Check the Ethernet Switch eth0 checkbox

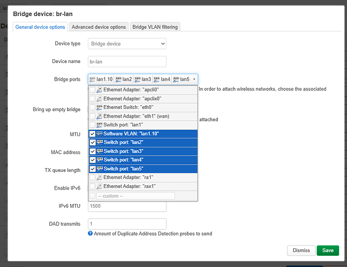point(92,107)
